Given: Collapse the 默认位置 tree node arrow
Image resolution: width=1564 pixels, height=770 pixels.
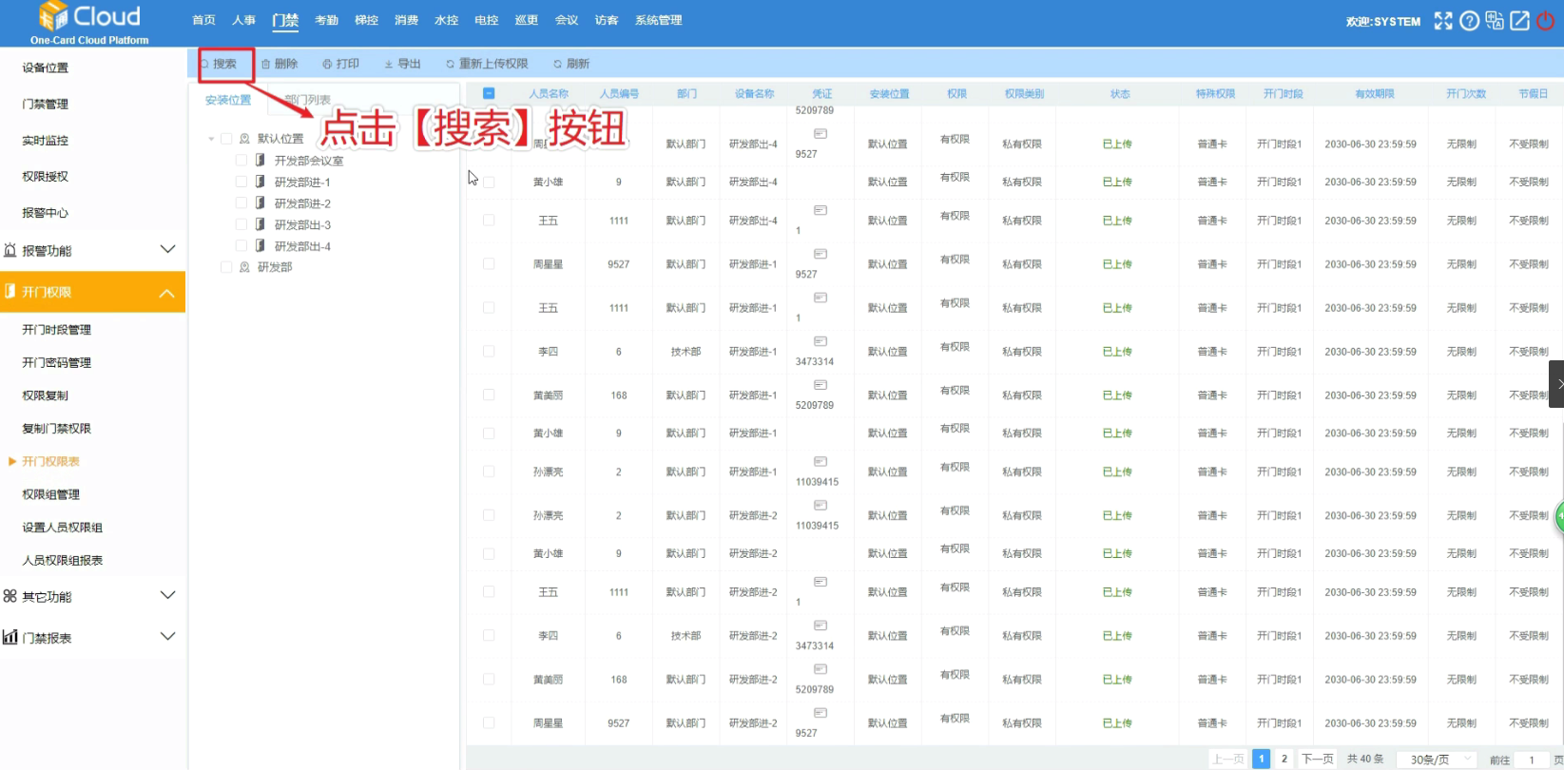Looking at the screenshot, I should tap(211, 139).
